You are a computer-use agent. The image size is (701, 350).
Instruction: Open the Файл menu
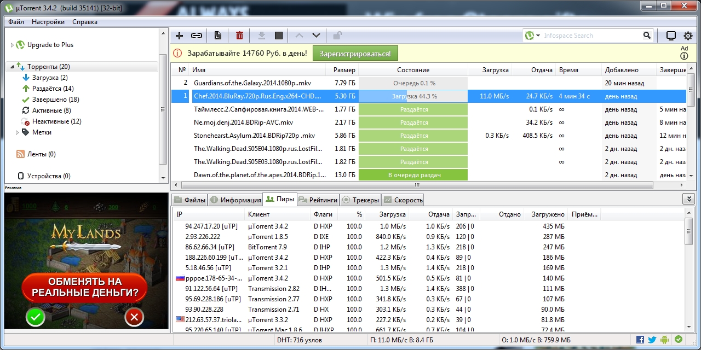click(16, 22)
